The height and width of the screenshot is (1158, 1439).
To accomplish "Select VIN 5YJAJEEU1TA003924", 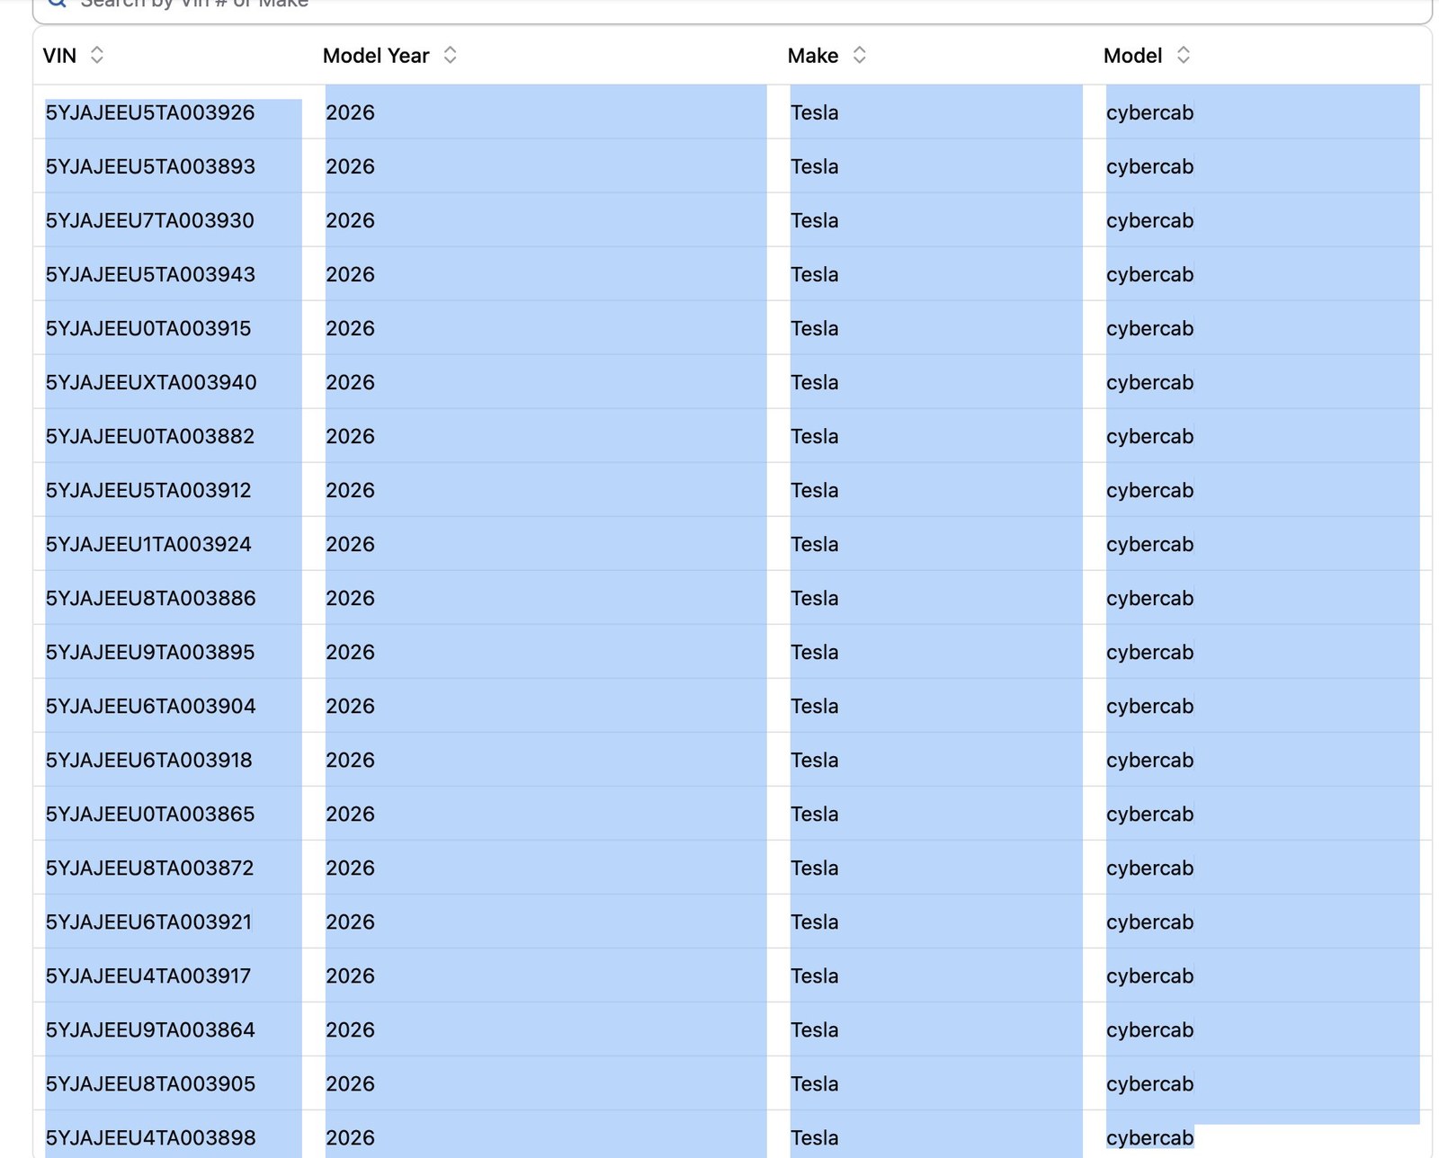I will [x=148, y=544].
